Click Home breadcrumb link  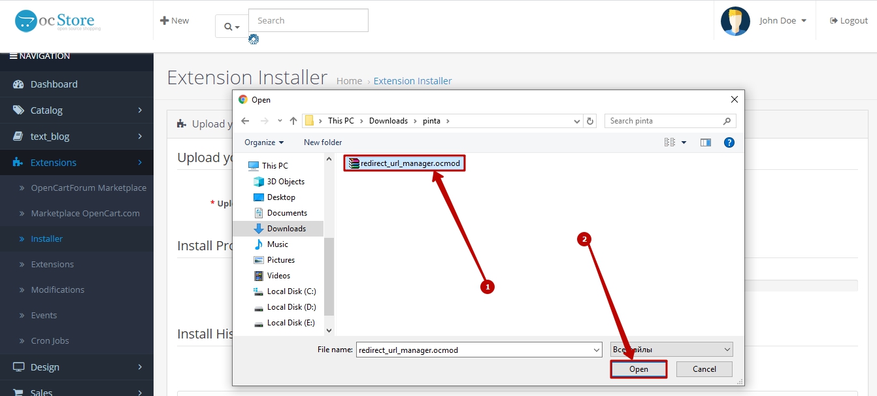coord(349,81)
